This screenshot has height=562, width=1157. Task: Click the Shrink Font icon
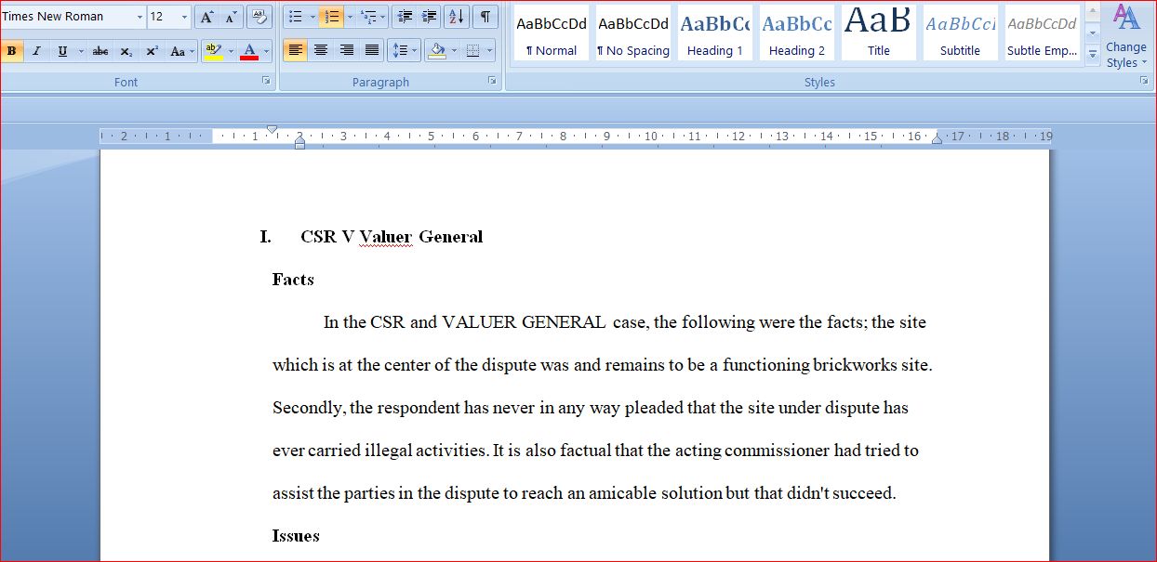231,17
